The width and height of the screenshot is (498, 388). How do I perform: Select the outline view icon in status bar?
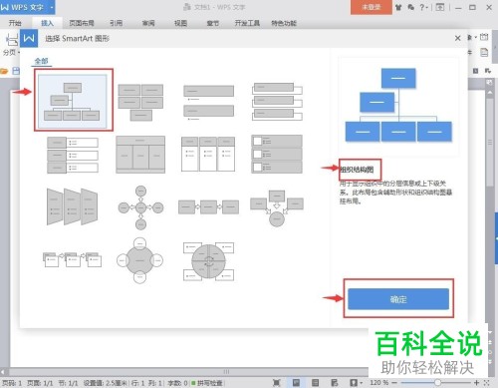(316, 383)
